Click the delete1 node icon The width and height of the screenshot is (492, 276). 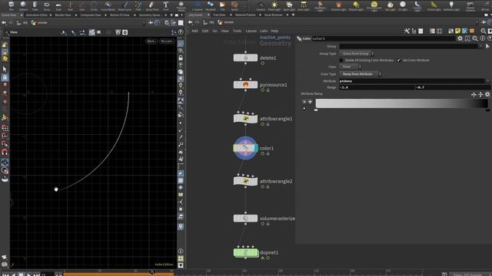tap(245, 58)
